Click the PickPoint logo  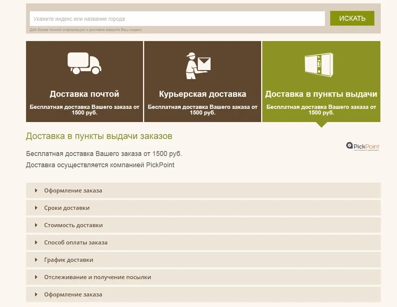click(x=363, y=146)
